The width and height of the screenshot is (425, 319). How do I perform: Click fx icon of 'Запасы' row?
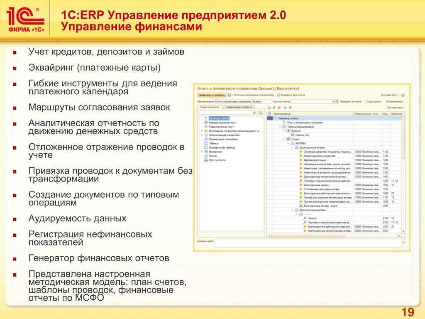point(305,218)
